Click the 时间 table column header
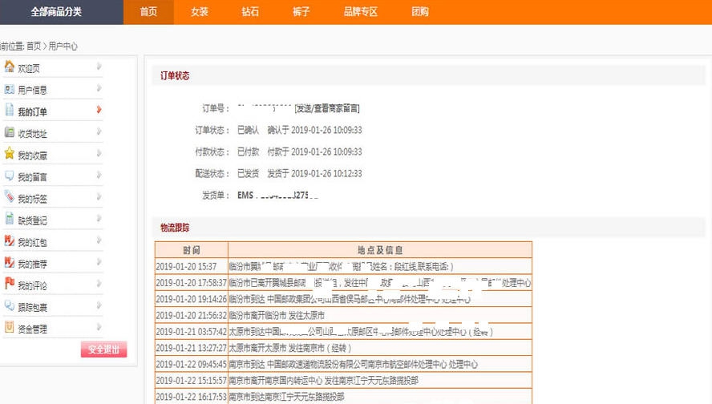712x404 pixels. pyautogui.click(x=192, y=250)
